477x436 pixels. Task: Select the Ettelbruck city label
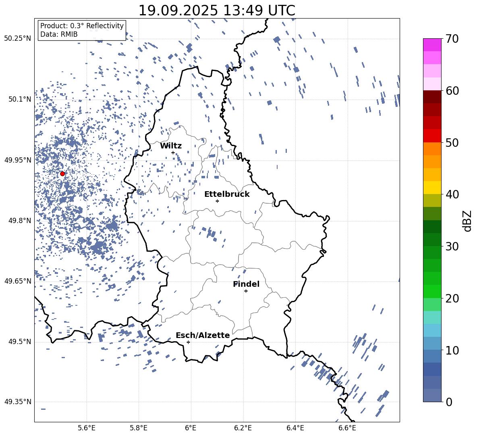tap(227, 194)
